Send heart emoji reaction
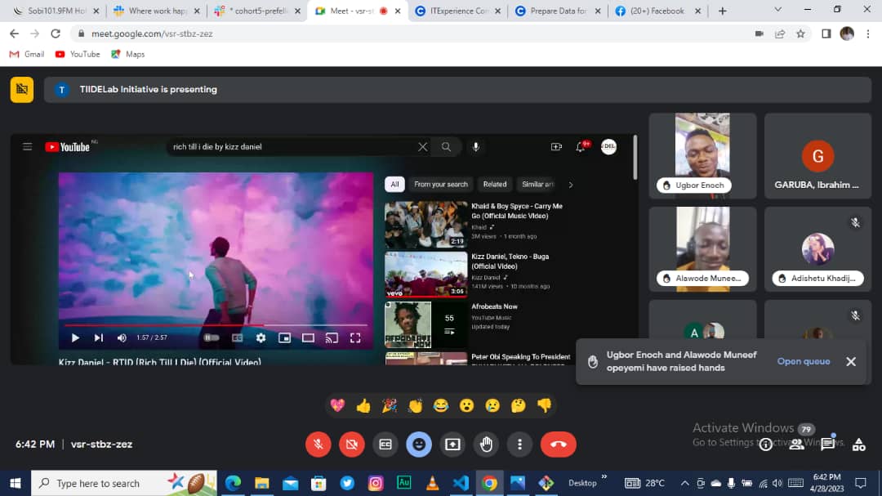 click(x=337, y=405)
